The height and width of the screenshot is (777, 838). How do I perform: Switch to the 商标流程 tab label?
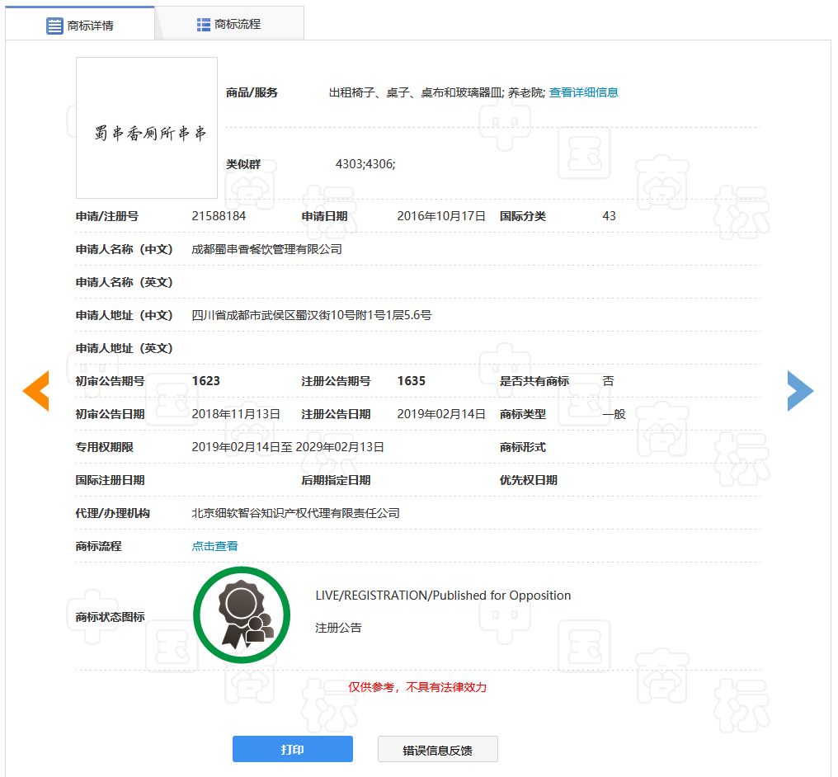[x=238, y=25]
